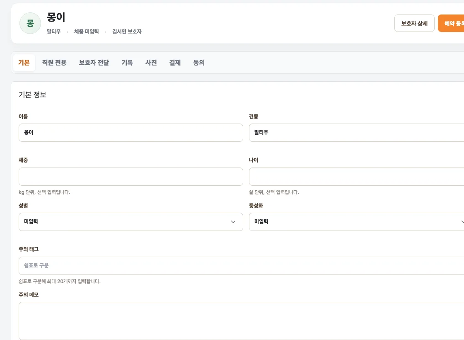
Task: Switch to the 사진 tab
Action: point(151,63)
